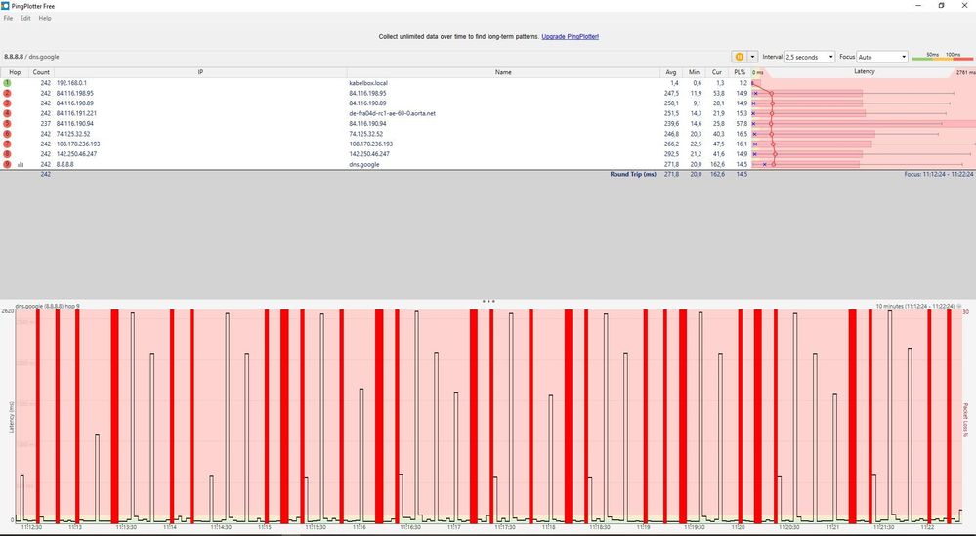Select IP cell 142.250.46.247
Image resolution: width=976 pixels, height=536 pixels.
[x=77, y=154]
